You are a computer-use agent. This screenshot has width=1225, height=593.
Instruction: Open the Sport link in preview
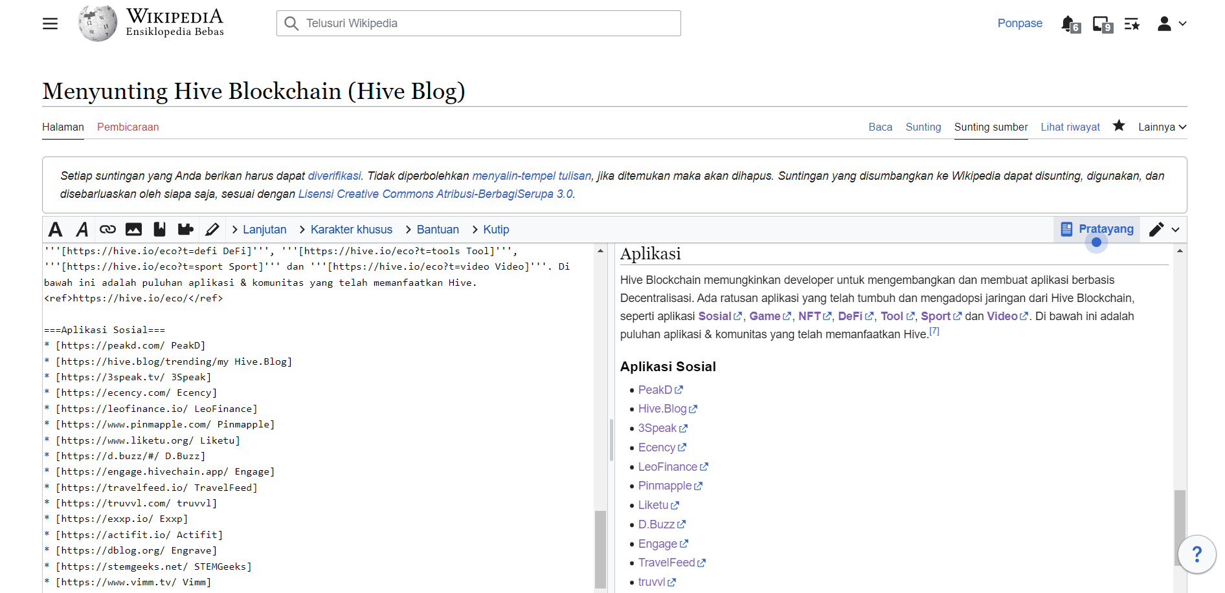pyautogui.click(x=941, y=316)
